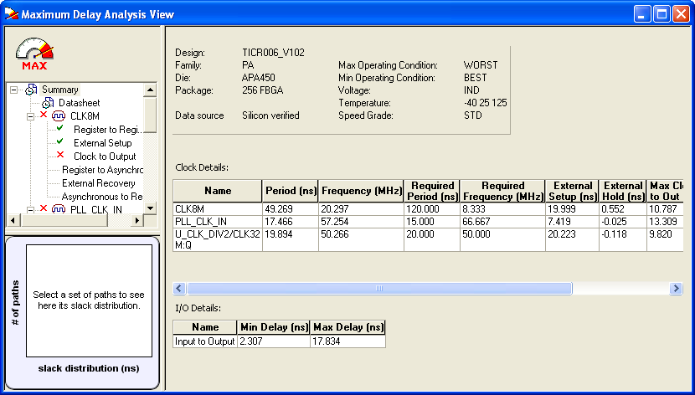Click required frequency value 66.667
Screen dimensions: 695x395
(502, 222)
